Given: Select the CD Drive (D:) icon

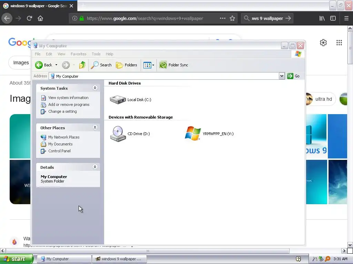Looking at the screenshot, I should [118, 134].
